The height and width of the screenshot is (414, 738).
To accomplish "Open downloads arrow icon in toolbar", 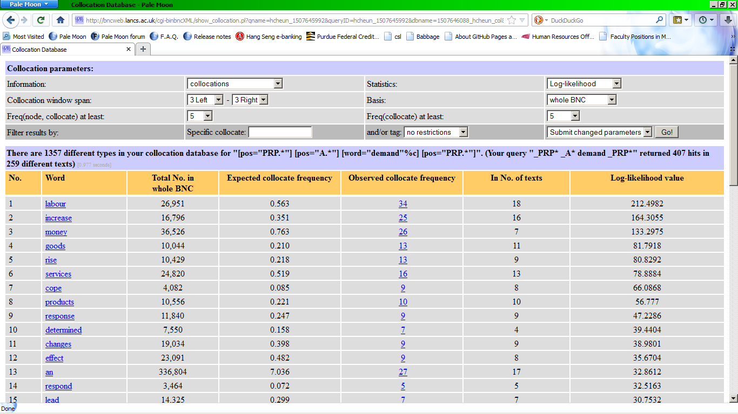I will [x=728, y=20].
